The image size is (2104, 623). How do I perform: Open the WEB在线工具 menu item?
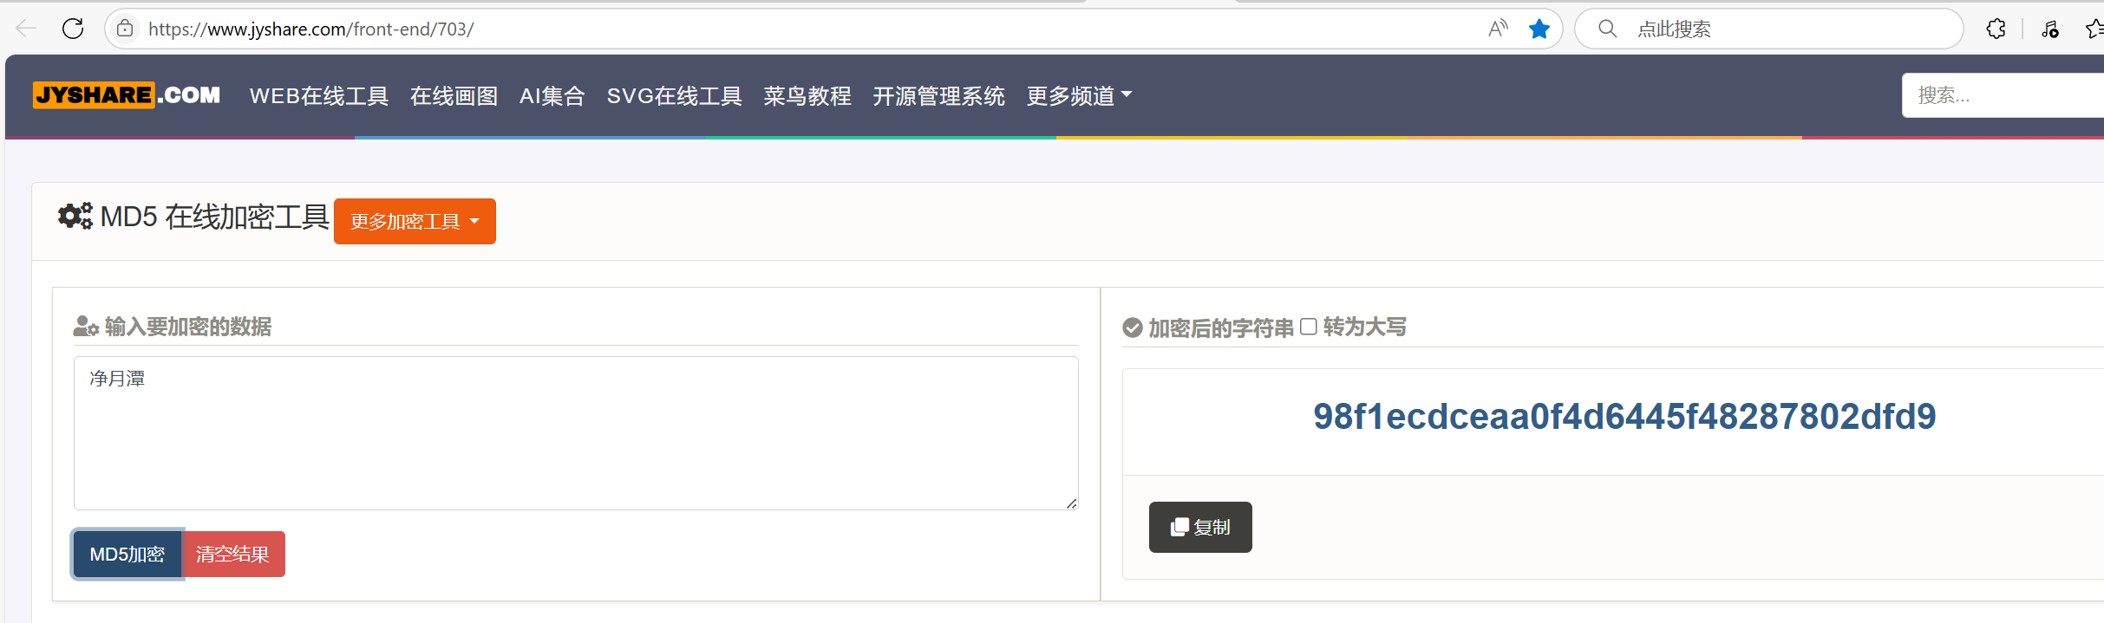point(319,95)
